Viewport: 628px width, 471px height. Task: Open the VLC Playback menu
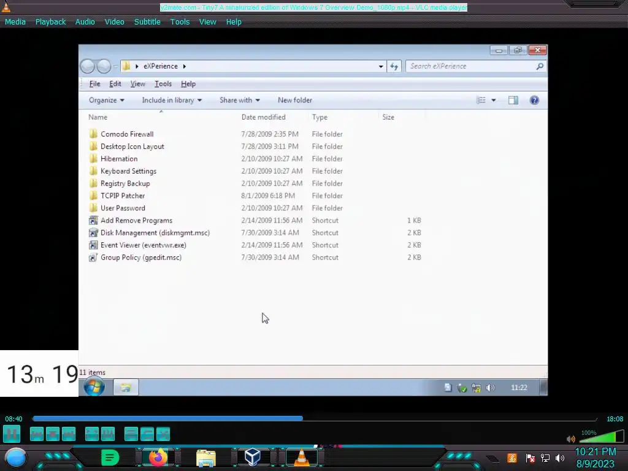[50, 22]
